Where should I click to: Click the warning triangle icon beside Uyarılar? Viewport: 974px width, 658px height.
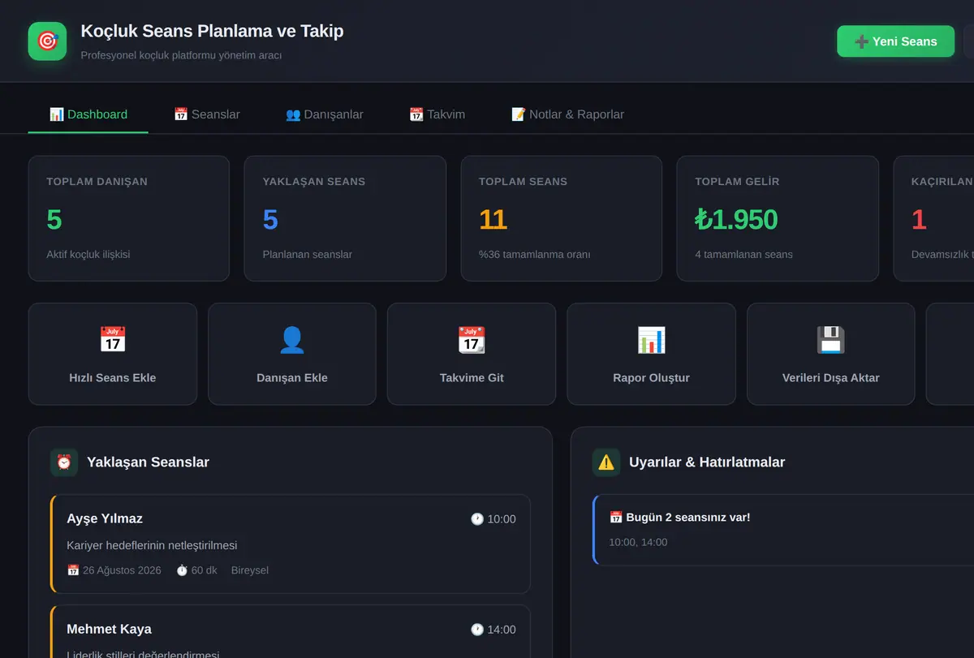click(x=606, y=462)
